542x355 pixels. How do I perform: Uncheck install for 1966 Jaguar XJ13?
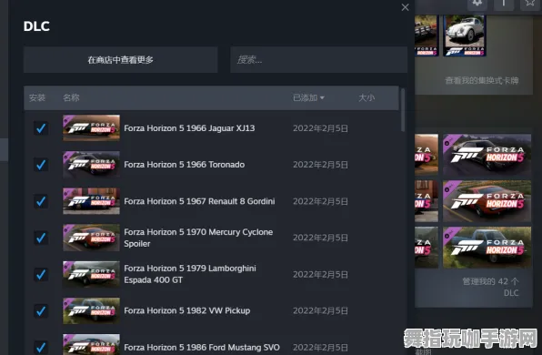[x=41, y=128]
